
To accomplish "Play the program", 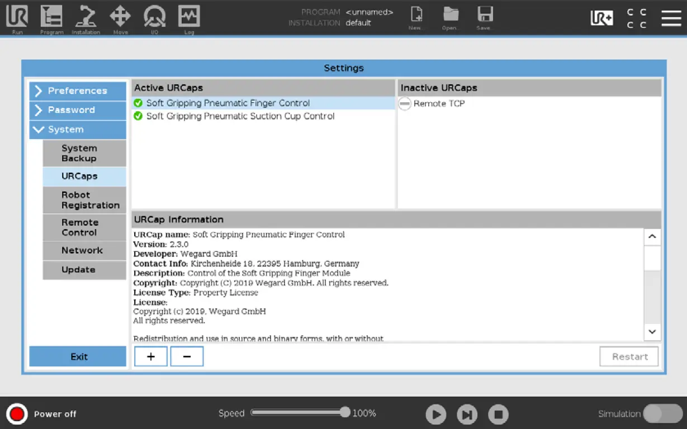I will point(436,414).
